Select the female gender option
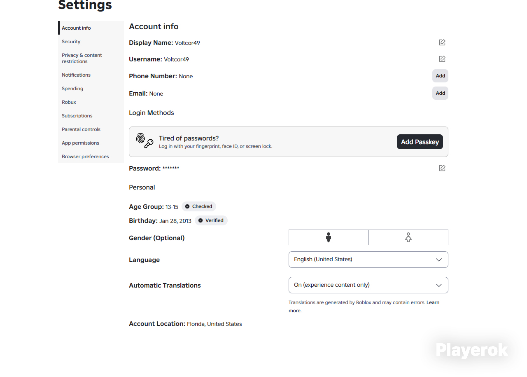The image size is (527, 377). [x=408, y=237]
